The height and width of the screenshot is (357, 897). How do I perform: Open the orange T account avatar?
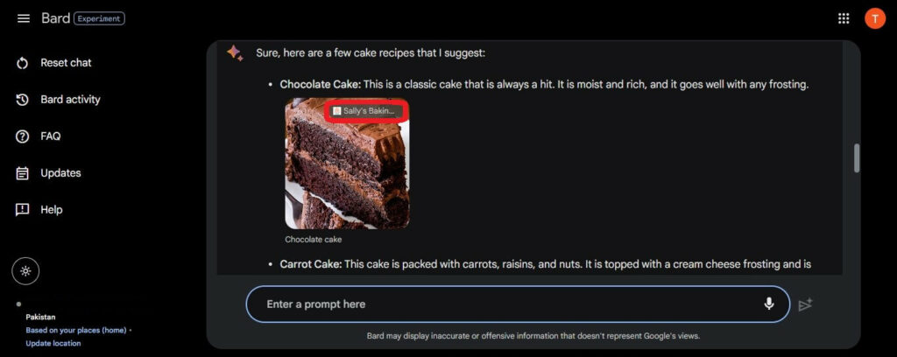pos(875,19)
